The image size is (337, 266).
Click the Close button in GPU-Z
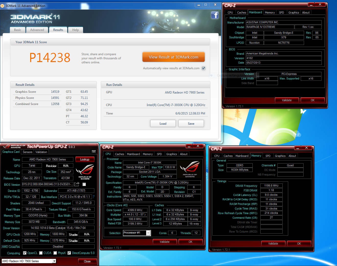(87, 261)
